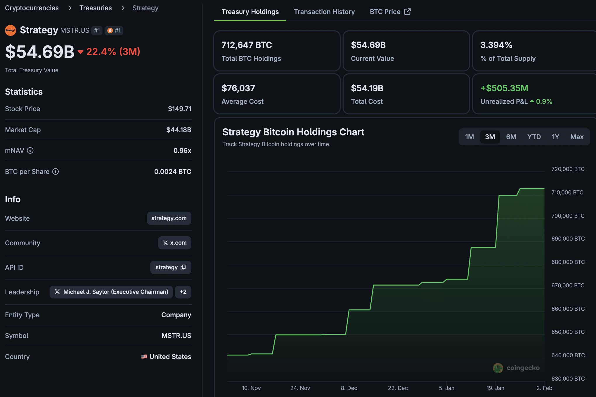596x397 pixels.
Task: Select the 1Y chart range
Action: (555, 137)
